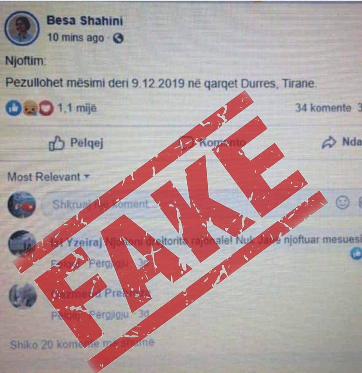Click the like badge on Yzeiraj's comment

[356, 254]
